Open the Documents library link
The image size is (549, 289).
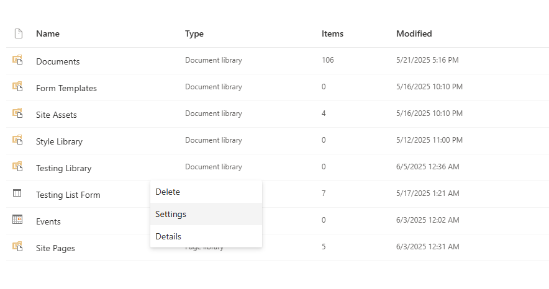tap(58, 61)
